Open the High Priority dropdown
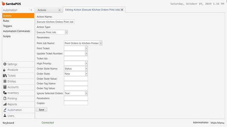 (86, 63)
